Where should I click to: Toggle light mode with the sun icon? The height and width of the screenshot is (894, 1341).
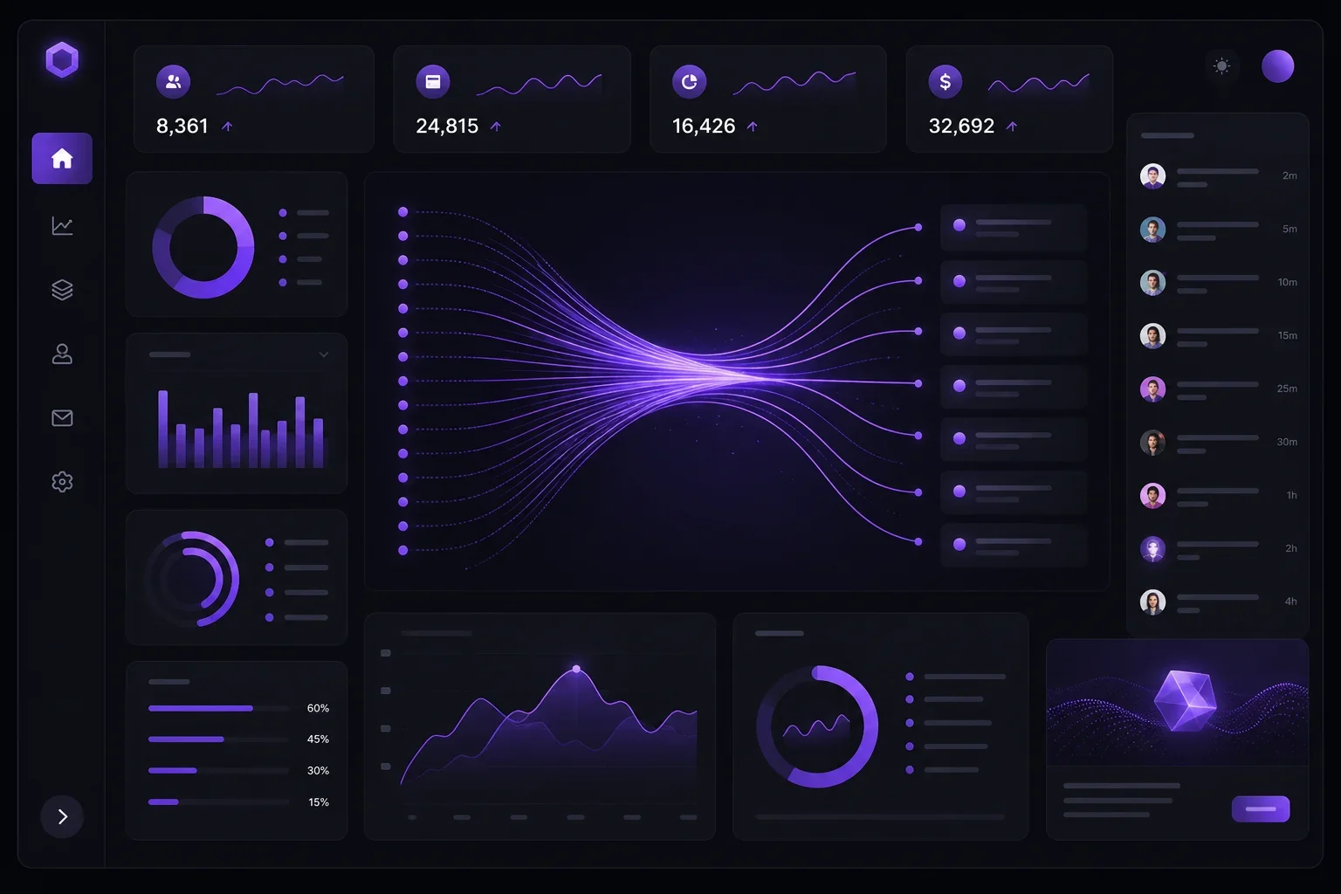pos(1222,66)
